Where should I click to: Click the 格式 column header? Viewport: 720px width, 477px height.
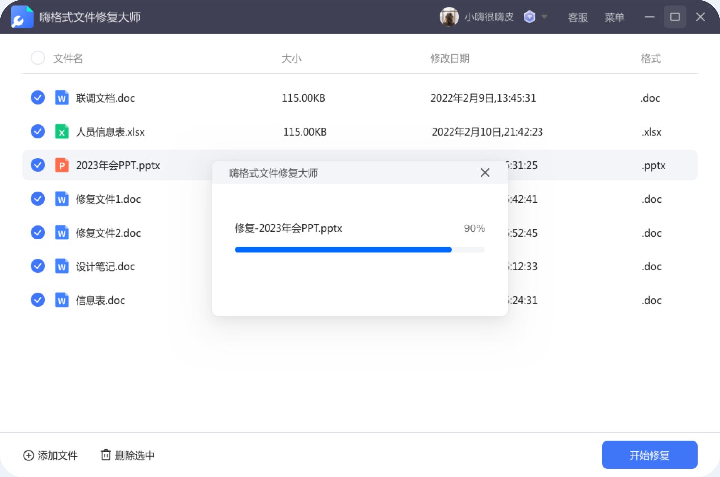651,58
